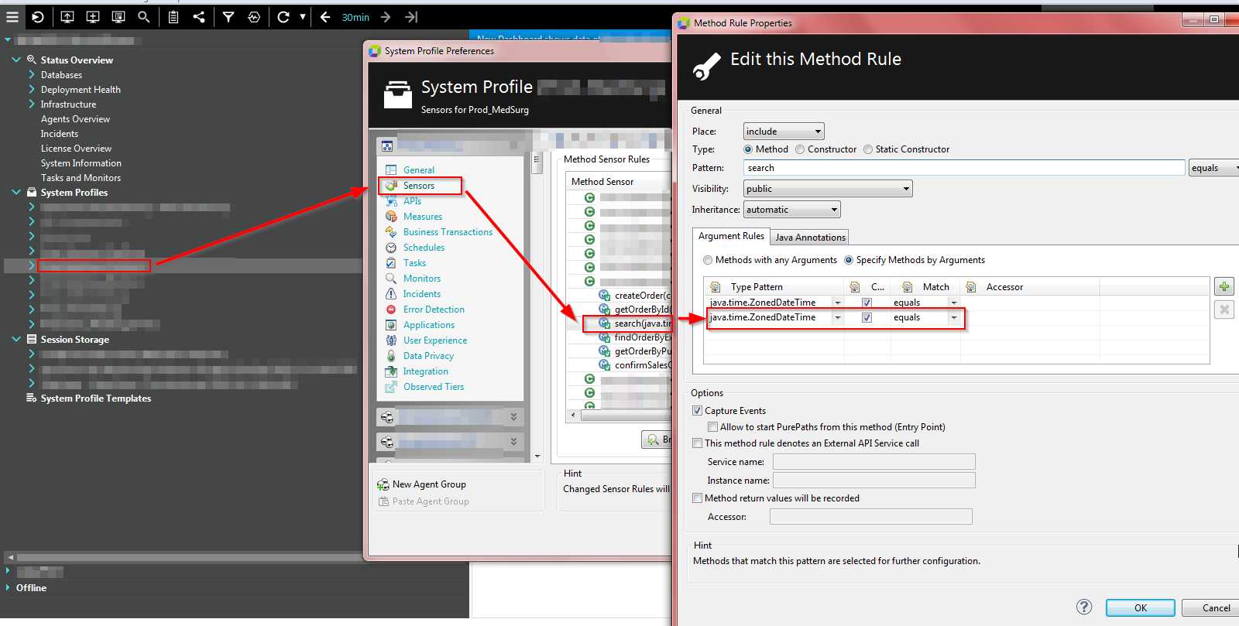Screen dimensions: 1239x626
Task: Select Agents Overview in the tree
Action: pos(75,119)
